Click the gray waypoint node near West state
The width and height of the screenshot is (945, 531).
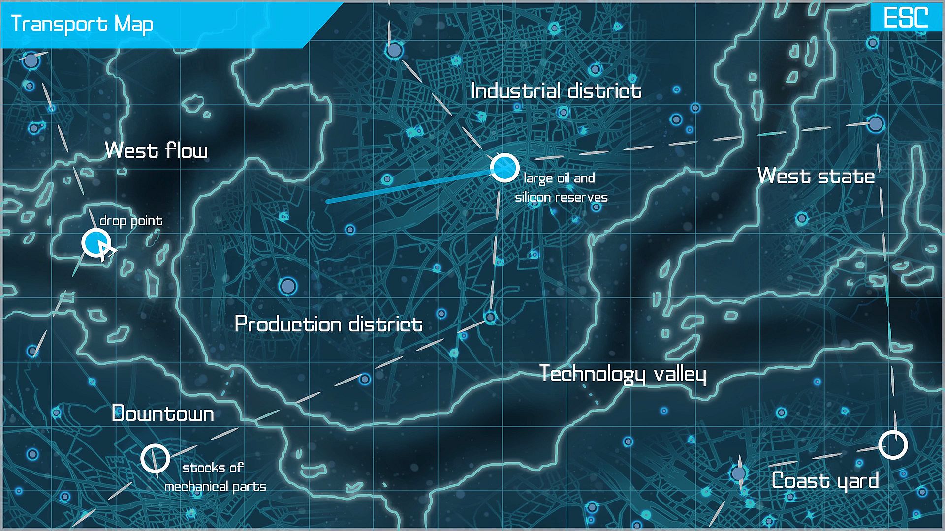click(x=876, y=123)
